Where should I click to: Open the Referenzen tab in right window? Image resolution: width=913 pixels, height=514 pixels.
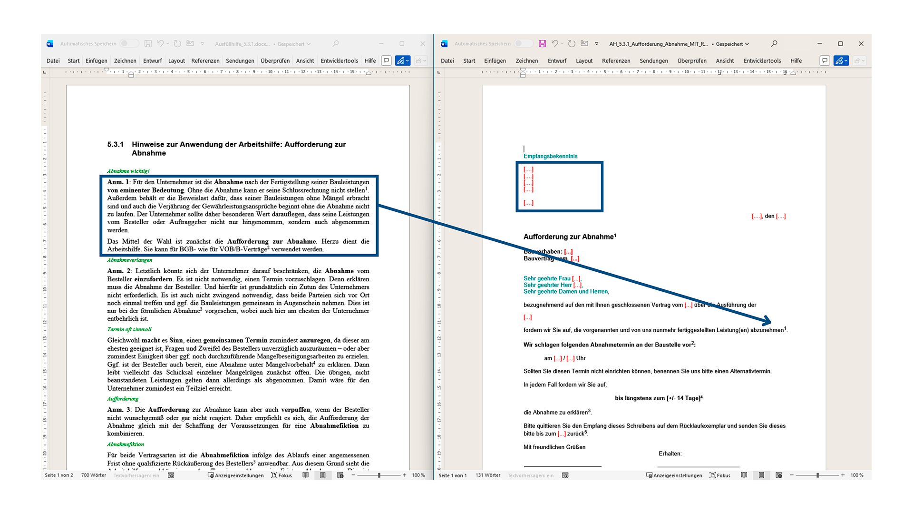tap(616, 61)
